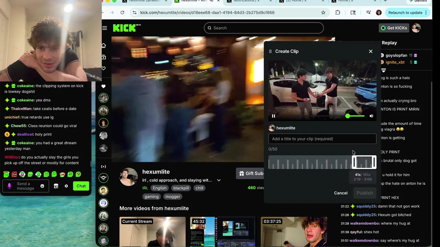440x247 pixels.
Task: Open the browser extensions puzzle icon
Action: [338, 13]
